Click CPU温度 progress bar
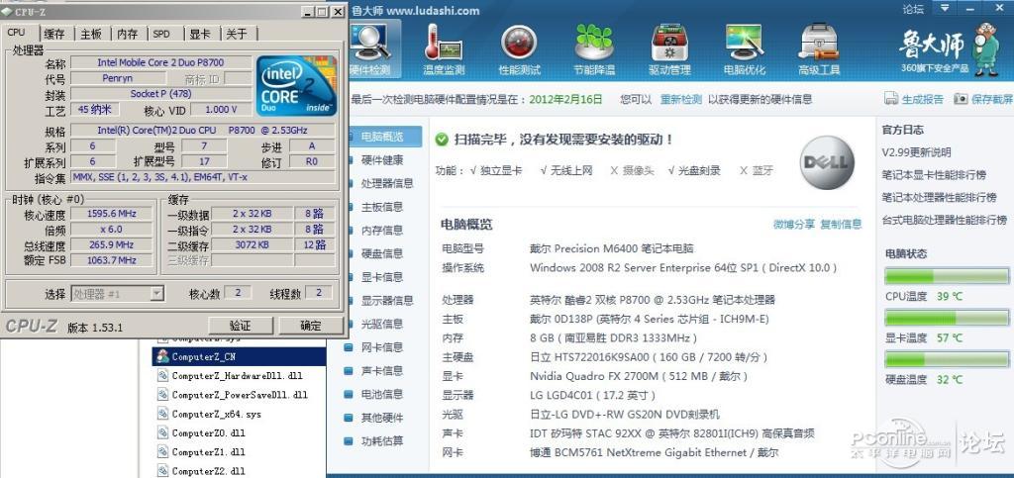The height and width of the screenshot is (478, 1014). click(x=947, y=276)
